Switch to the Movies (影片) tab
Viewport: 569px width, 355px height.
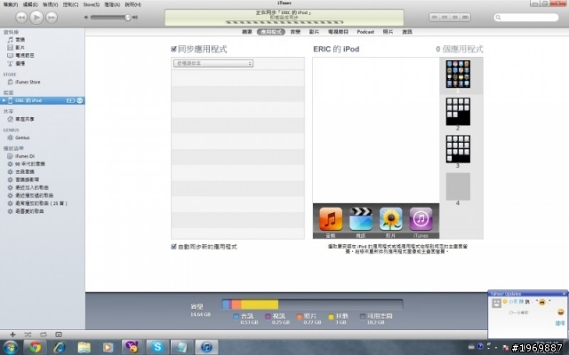[314, 32]
